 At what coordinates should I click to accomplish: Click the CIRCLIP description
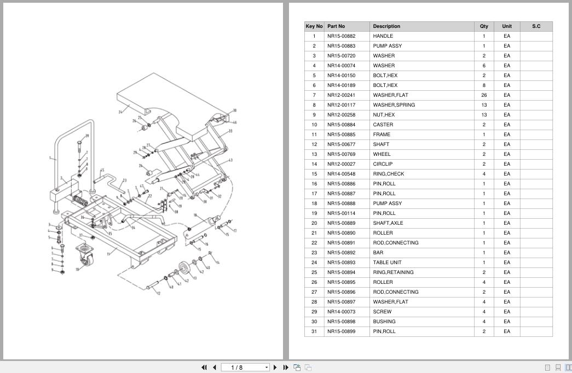click(383, 164)
